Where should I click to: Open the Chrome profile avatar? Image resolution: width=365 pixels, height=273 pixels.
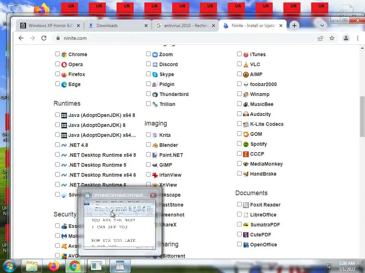(346, 38)
